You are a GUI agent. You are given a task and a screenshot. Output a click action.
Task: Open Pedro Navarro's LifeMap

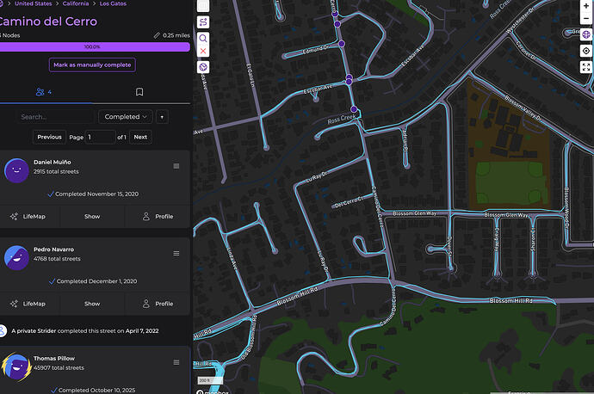tap(28, 304)
